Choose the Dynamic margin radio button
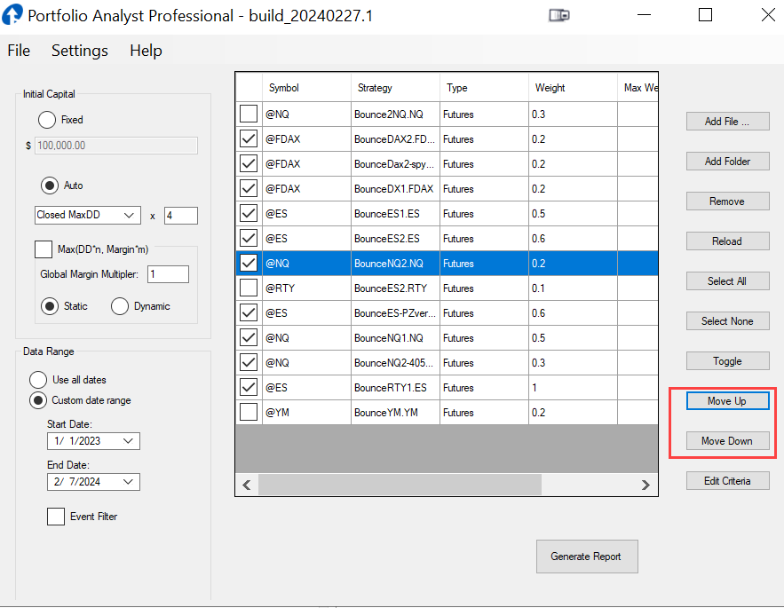Screen dimensions: 784x608 (120, 306)
